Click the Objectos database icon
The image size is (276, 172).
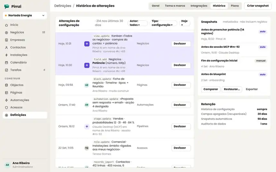(x=6, y=85)
